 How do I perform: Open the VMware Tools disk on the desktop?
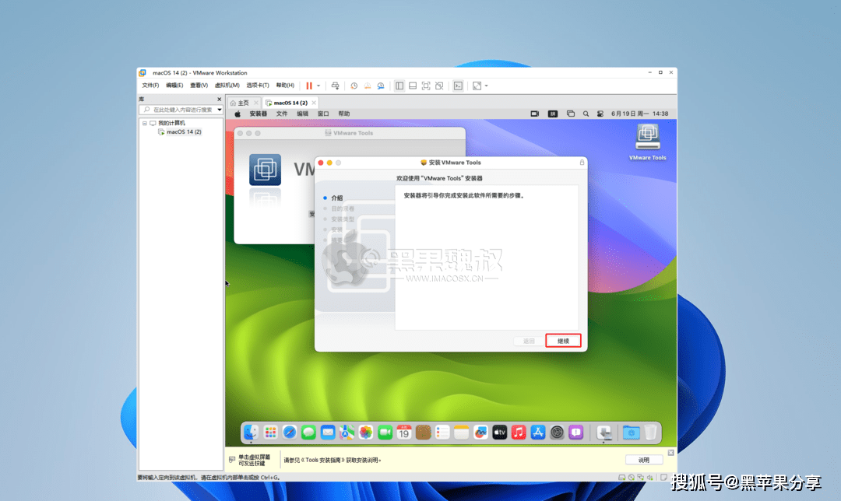[647, 142]
